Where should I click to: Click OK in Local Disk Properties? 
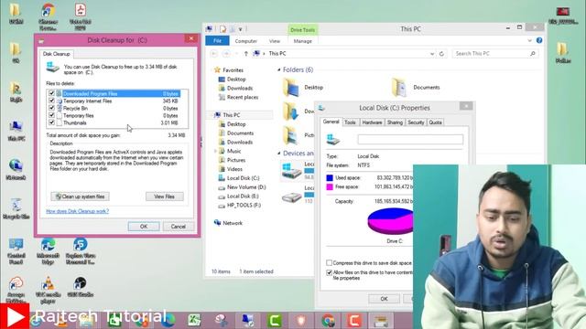click(384, 299)
